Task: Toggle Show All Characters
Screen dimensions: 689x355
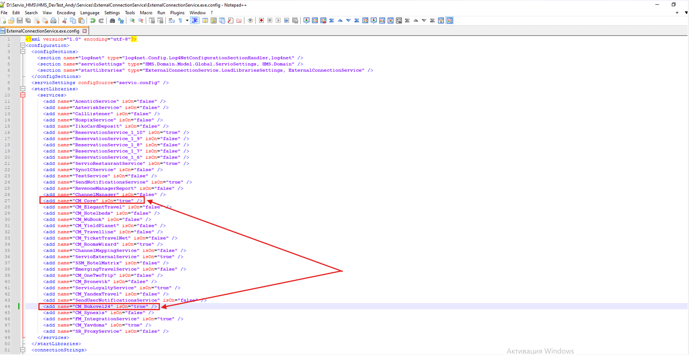Action: [180, 20]
